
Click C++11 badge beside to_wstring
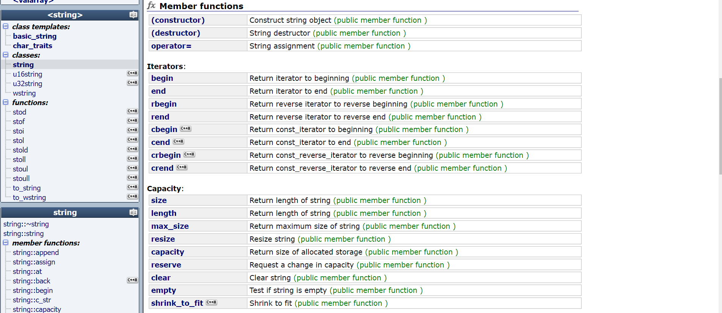[132, 196]
